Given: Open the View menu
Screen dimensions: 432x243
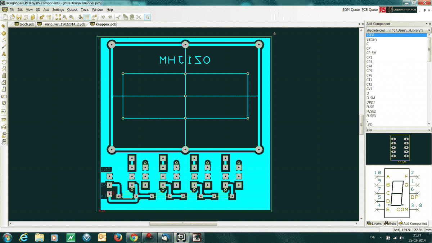Looking at the screenshot, I should point(29,10).
